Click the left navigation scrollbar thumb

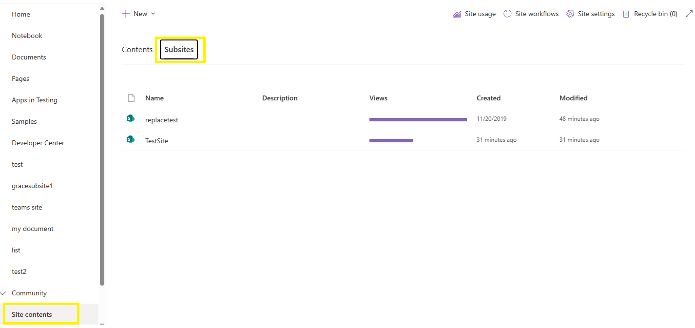(x=102, y=149)
